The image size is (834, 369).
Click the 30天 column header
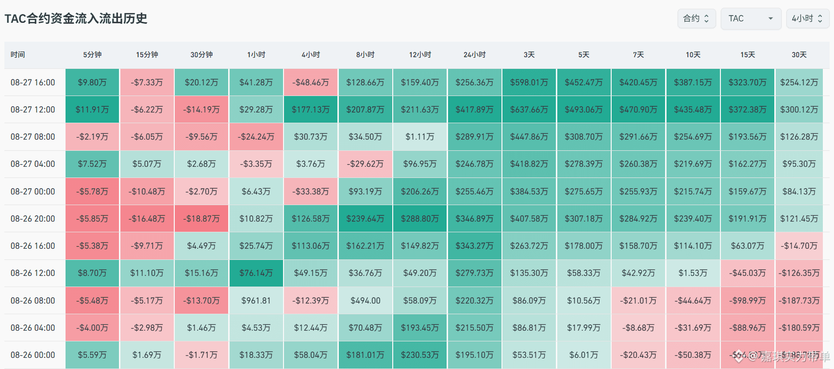(x=799, y=55)
